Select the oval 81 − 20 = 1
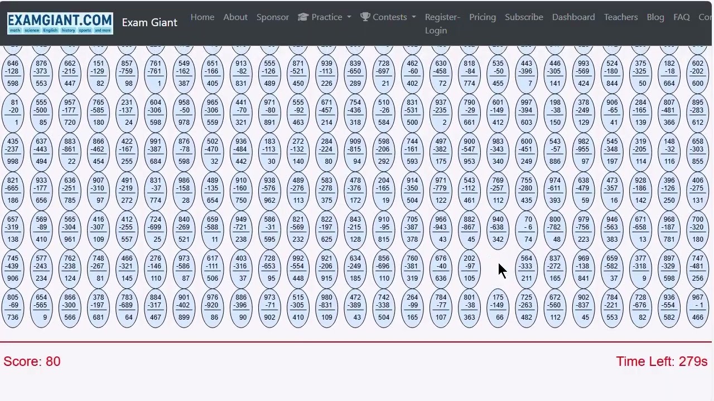This screenshot has width=714, height=401. pyautogui.click(x=13, y=113)
